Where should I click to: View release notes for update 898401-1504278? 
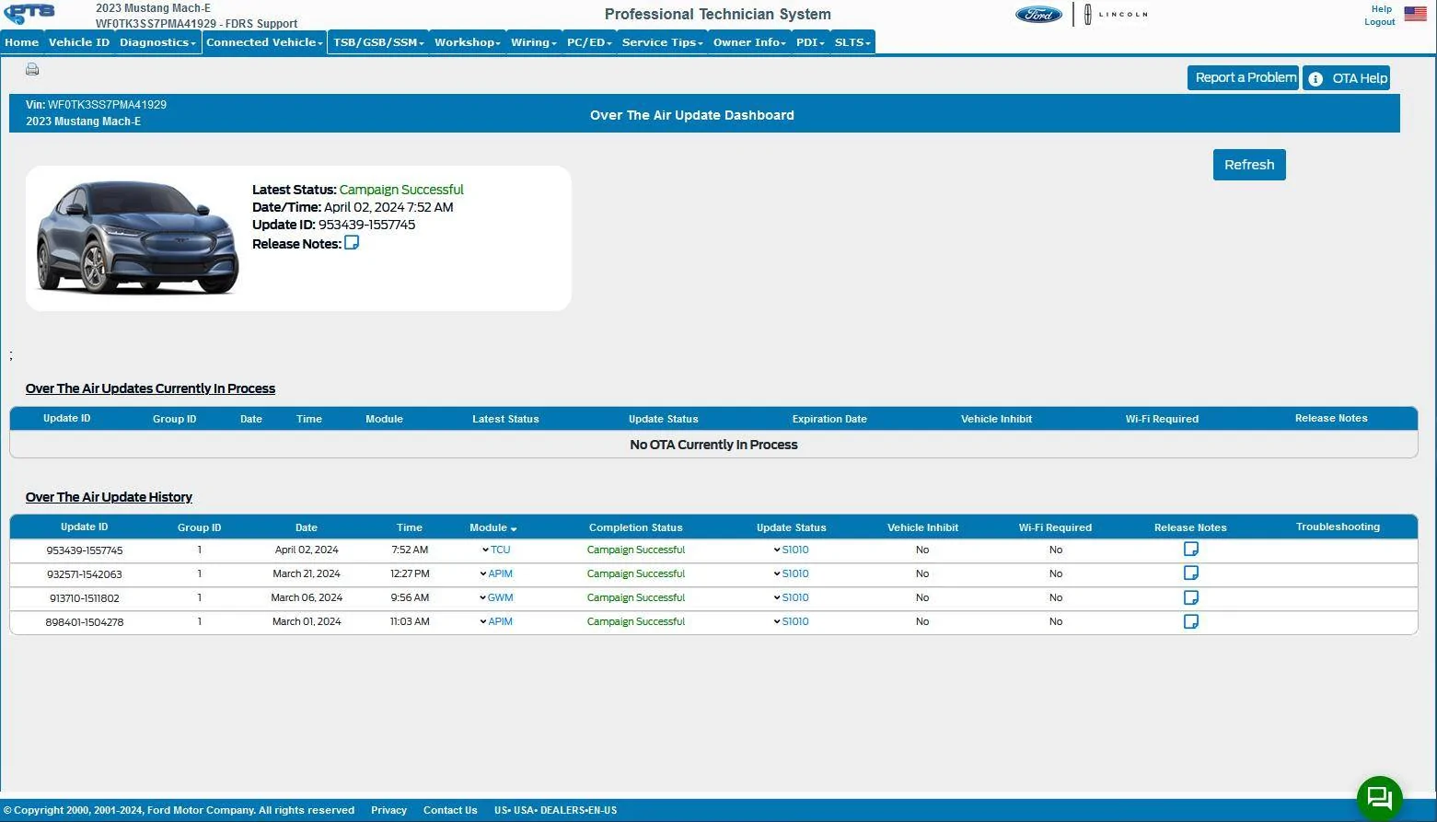1190,621
